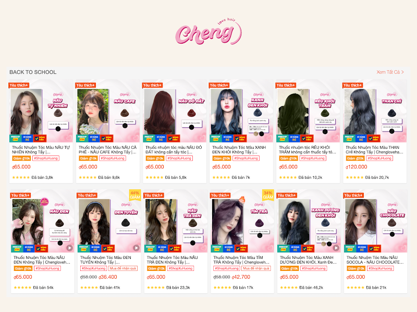
Task: Play video on NÂU ĐEN product
Action: 70,248
